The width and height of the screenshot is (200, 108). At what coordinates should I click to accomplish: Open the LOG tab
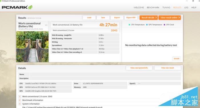pyautogui.click(x=186, y=7)
